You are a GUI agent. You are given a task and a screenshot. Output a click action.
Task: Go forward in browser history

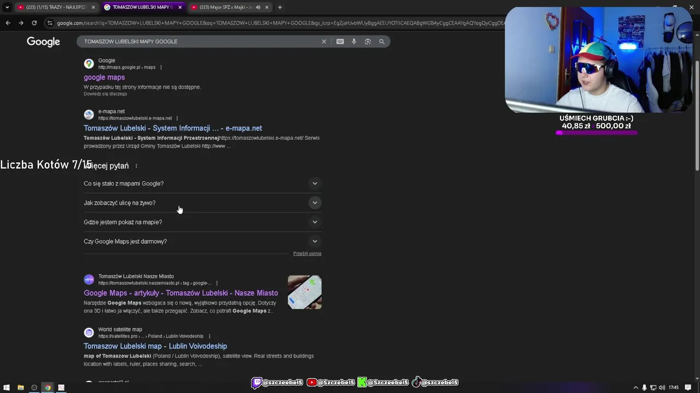point(21,23)
